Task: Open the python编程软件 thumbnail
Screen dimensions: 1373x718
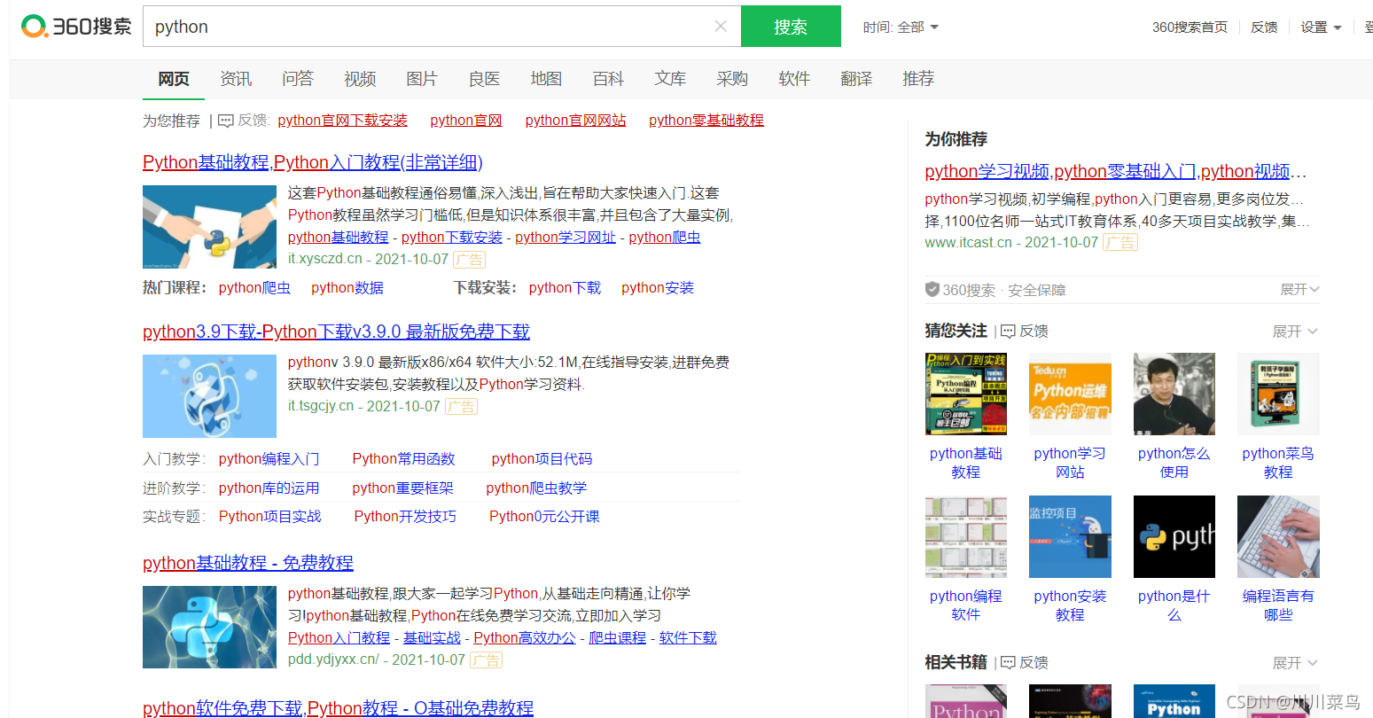Action: (x=966, y=536)
